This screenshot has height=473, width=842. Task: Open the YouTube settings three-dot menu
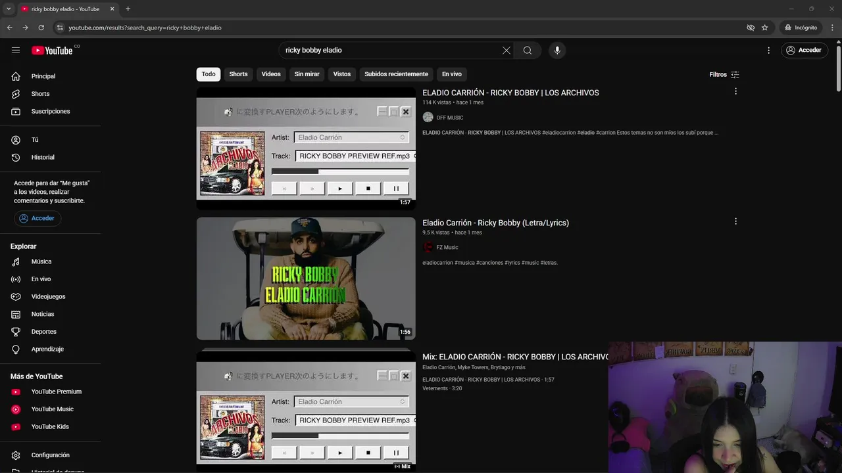[768, 50]
